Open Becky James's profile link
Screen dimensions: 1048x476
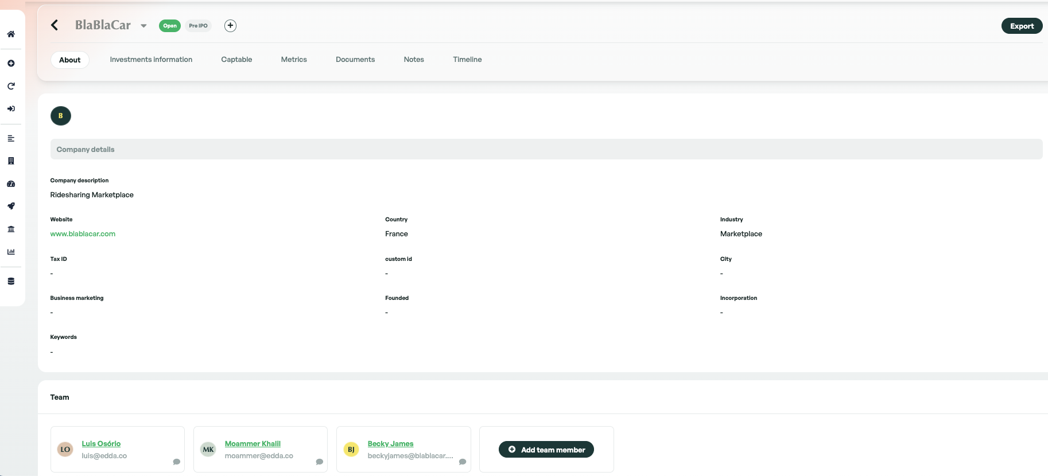[390, 444]
